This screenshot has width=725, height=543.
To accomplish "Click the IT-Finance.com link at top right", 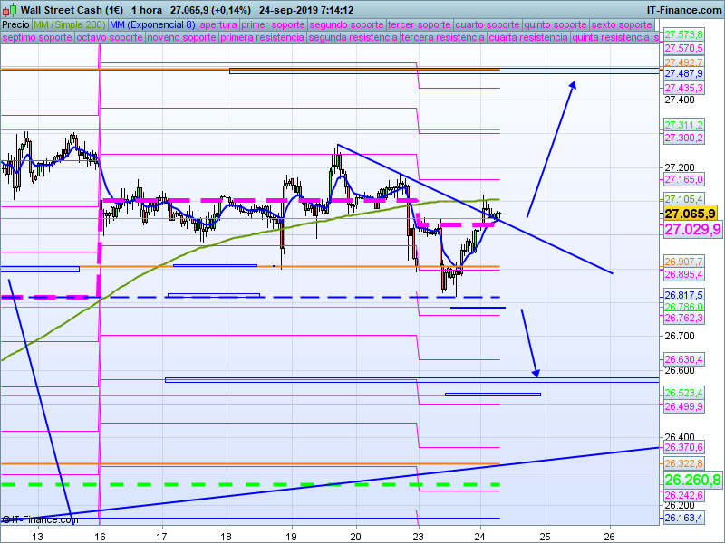I will point(683,9).
